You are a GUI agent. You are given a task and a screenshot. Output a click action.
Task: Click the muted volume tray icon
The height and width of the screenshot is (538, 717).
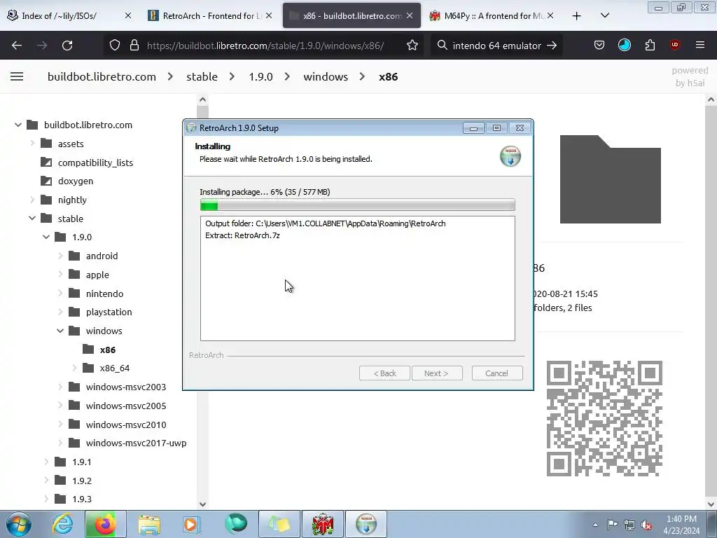pyautogui.click(x=646, y=525)
